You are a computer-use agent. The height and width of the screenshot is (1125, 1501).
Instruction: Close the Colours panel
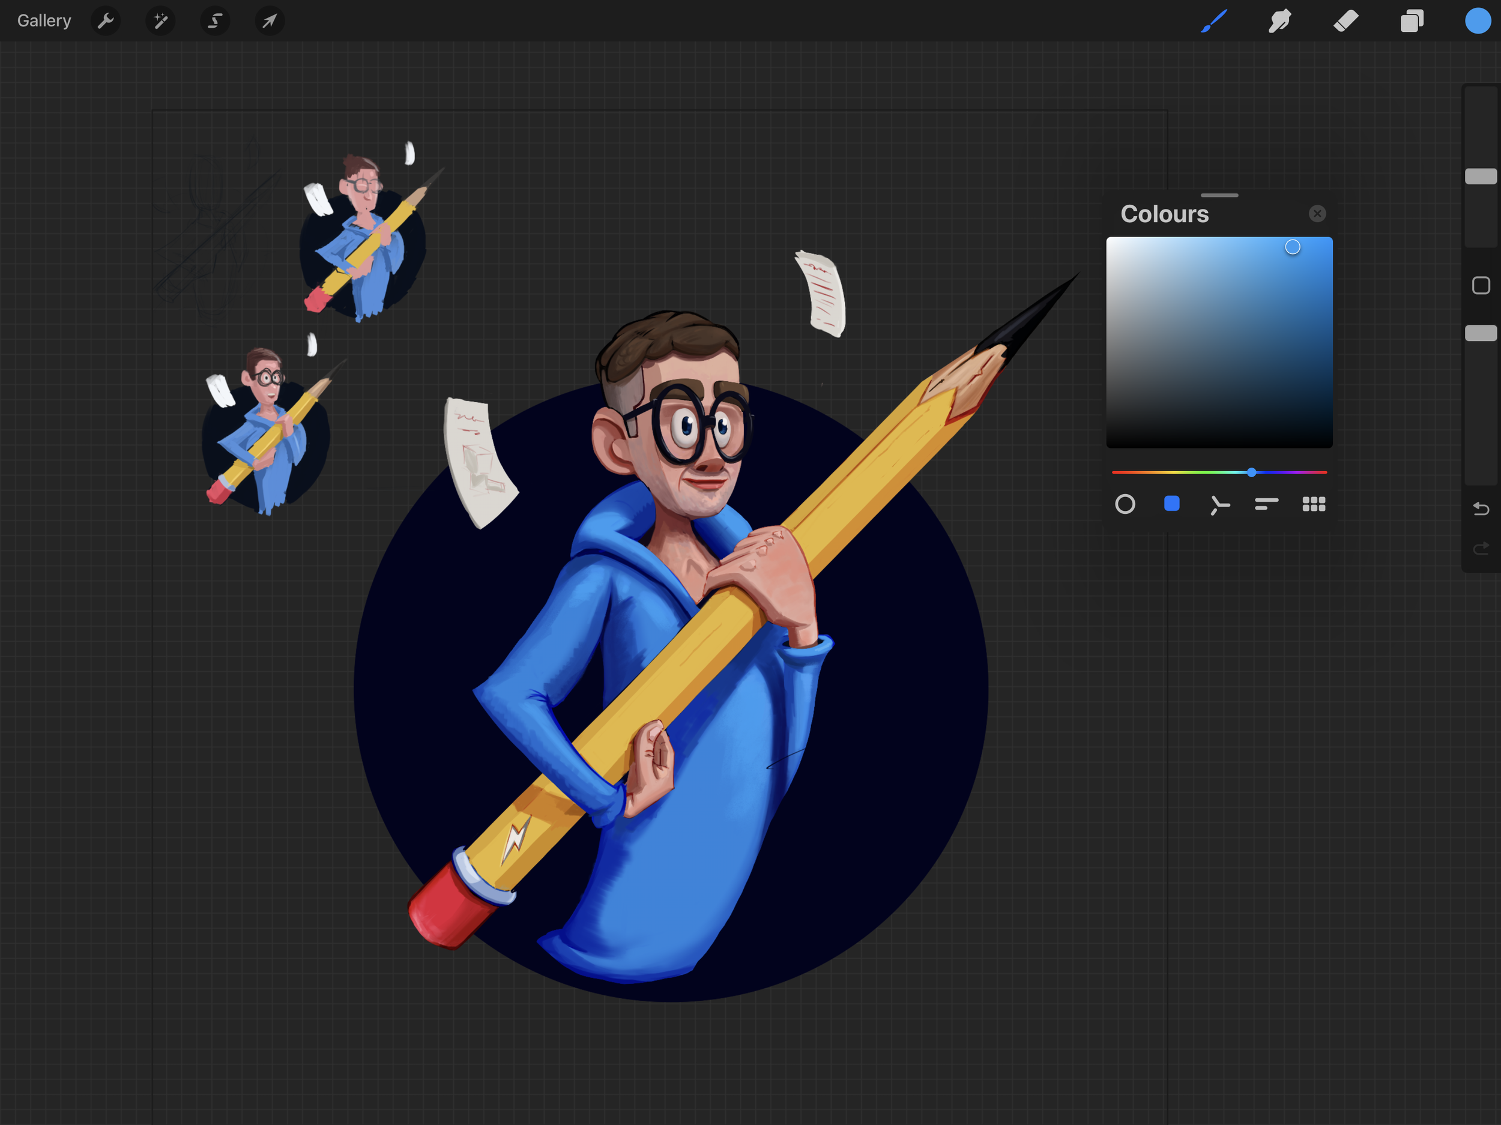(1317, 214)
